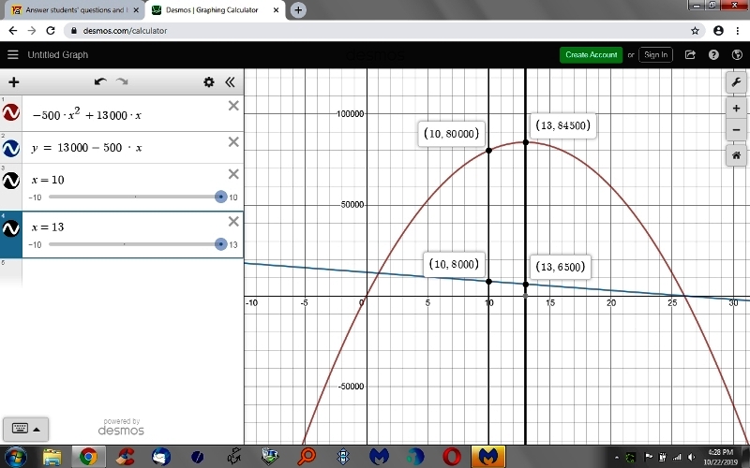
Task: Reload the Desmos page
Action: [51, 31]
